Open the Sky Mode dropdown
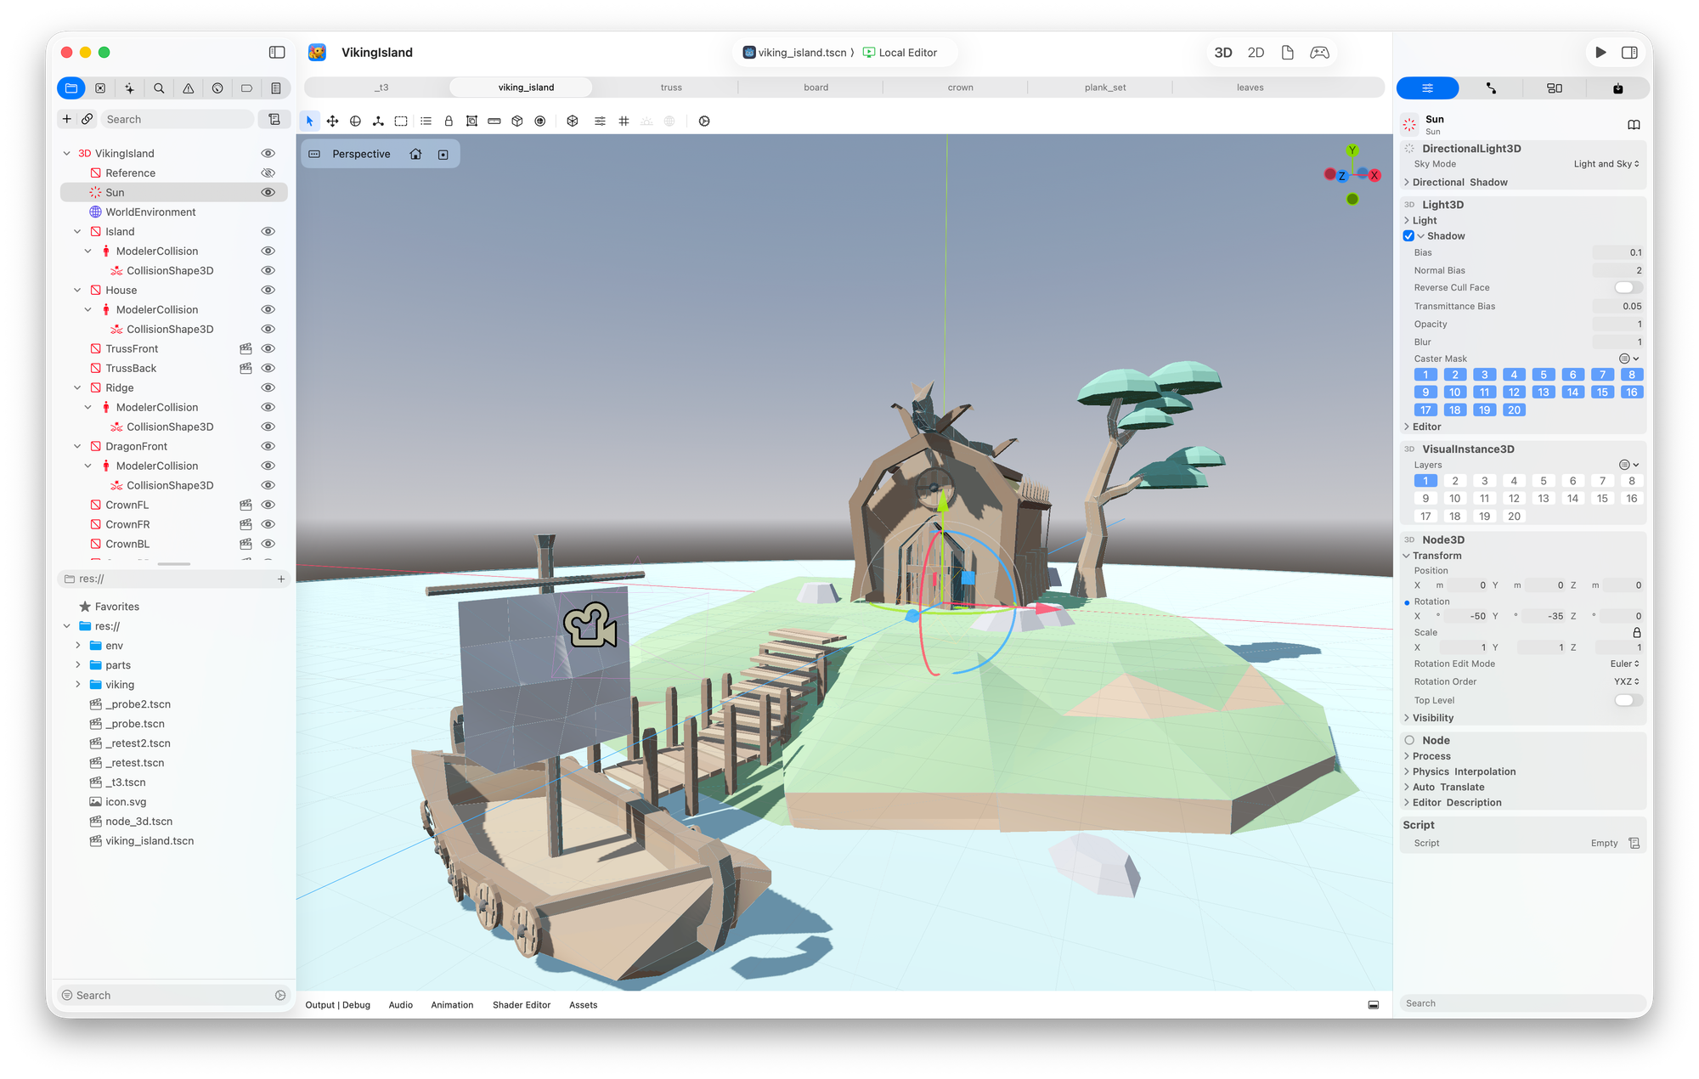The width and height of the screenshot is (1699, 1079). tap(1606, 164)
